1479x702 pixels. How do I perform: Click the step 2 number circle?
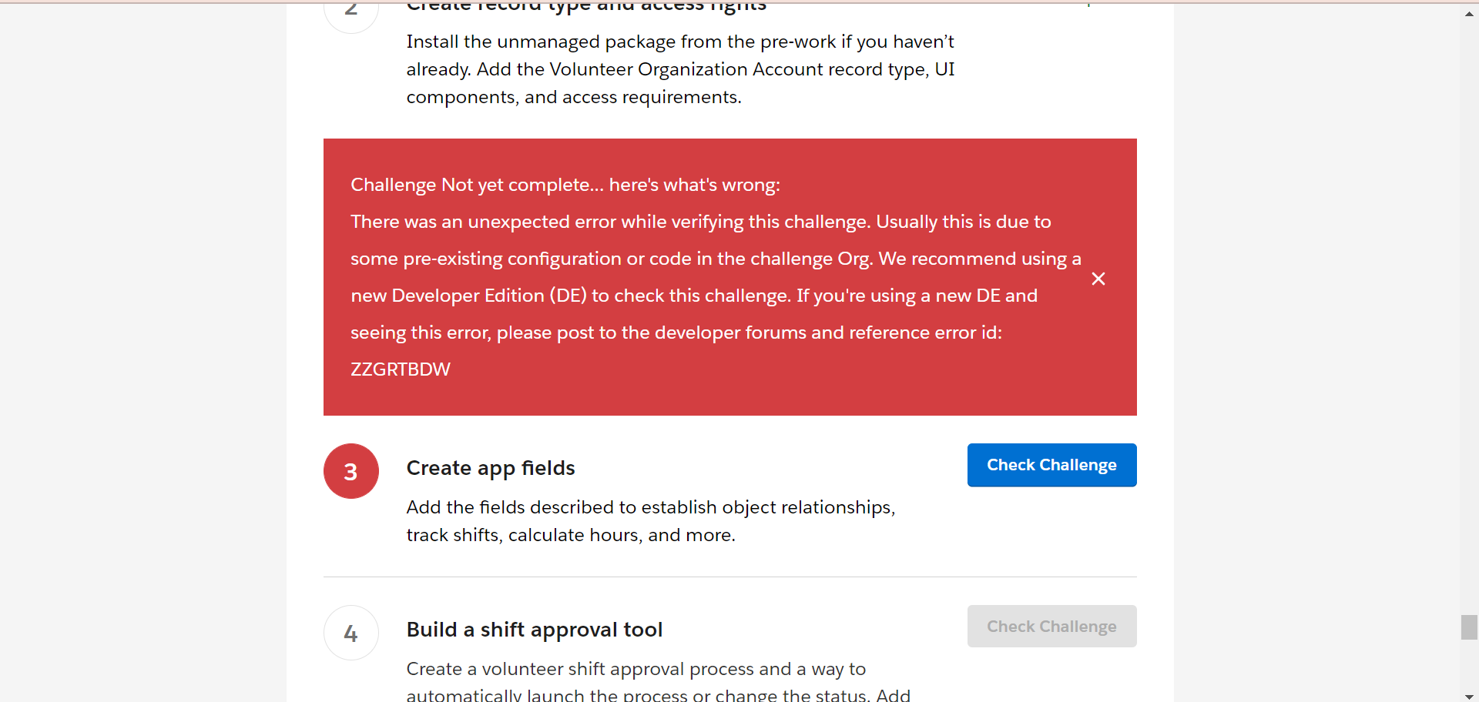350,8
